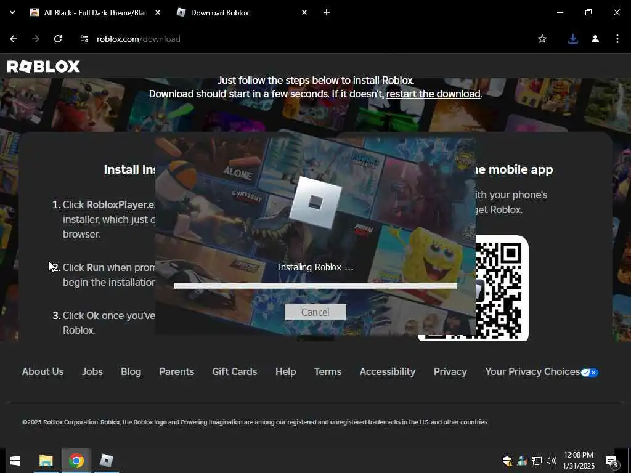Open Gift Cards footer link

click(235, 371)
